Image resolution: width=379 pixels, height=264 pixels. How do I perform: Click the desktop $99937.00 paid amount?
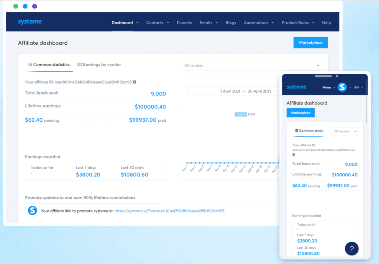[142, 120]
